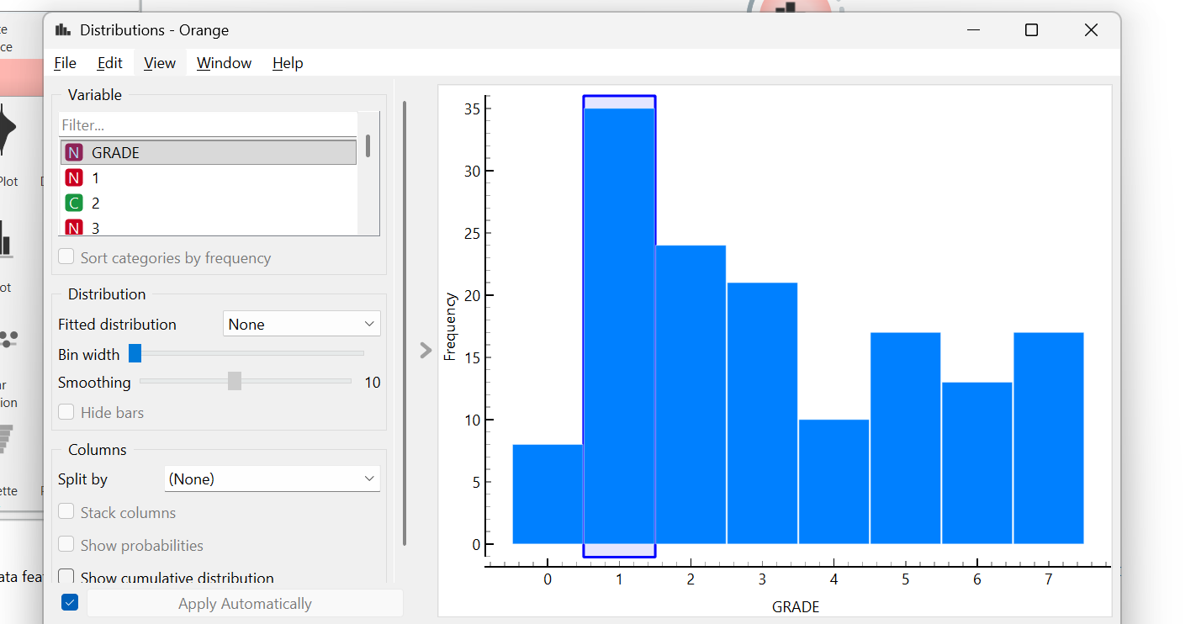The height and width of the screenshot is (624, 1196).
Task: Click the variable list scrollbar
Action: 368,146
